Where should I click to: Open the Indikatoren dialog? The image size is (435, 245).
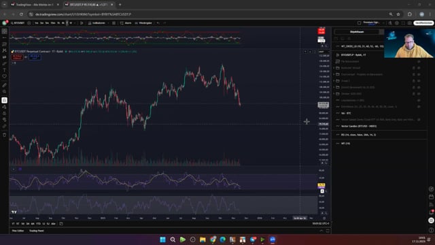97,23
